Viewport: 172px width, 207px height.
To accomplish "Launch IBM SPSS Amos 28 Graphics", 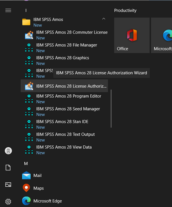I will click(x=63, y=58).
